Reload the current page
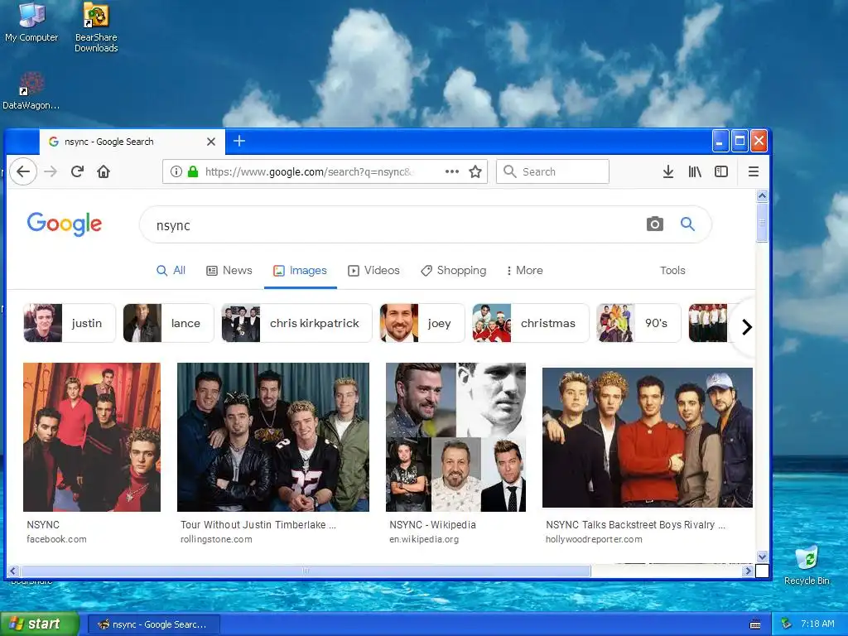The image size is (848, 636). pos(77,171)
